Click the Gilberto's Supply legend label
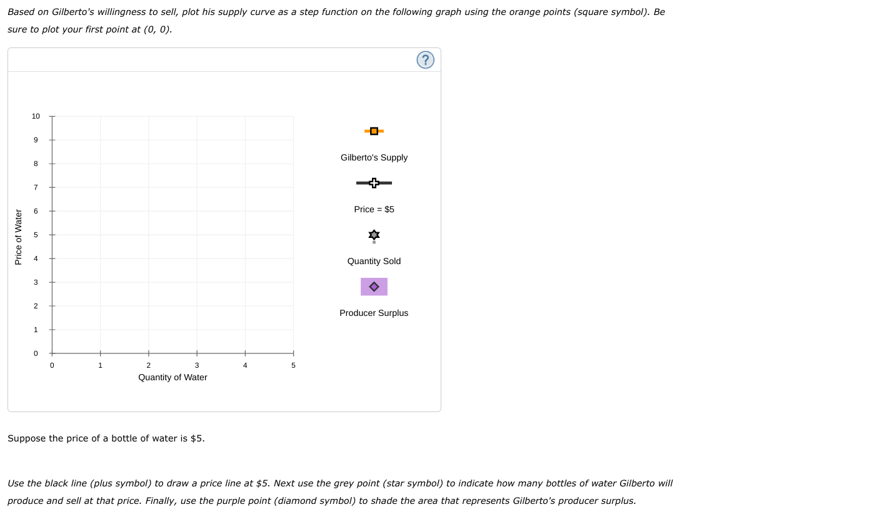 [374, 157]
